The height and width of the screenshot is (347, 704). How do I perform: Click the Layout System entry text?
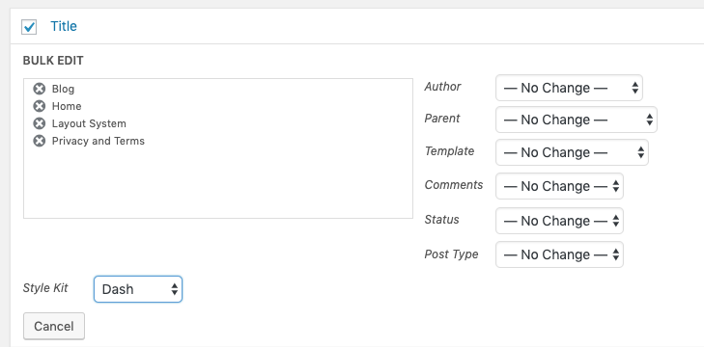pyautogui.click(x=89, y=123)
